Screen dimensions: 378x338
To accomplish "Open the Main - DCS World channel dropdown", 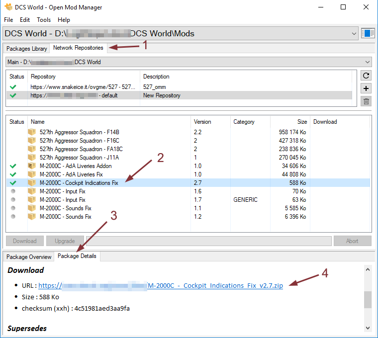I will pyautogui.click(x=189, y=62).
